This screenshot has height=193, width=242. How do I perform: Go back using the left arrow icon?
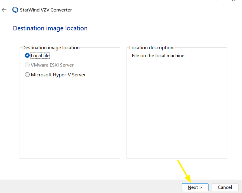[4, 10]
